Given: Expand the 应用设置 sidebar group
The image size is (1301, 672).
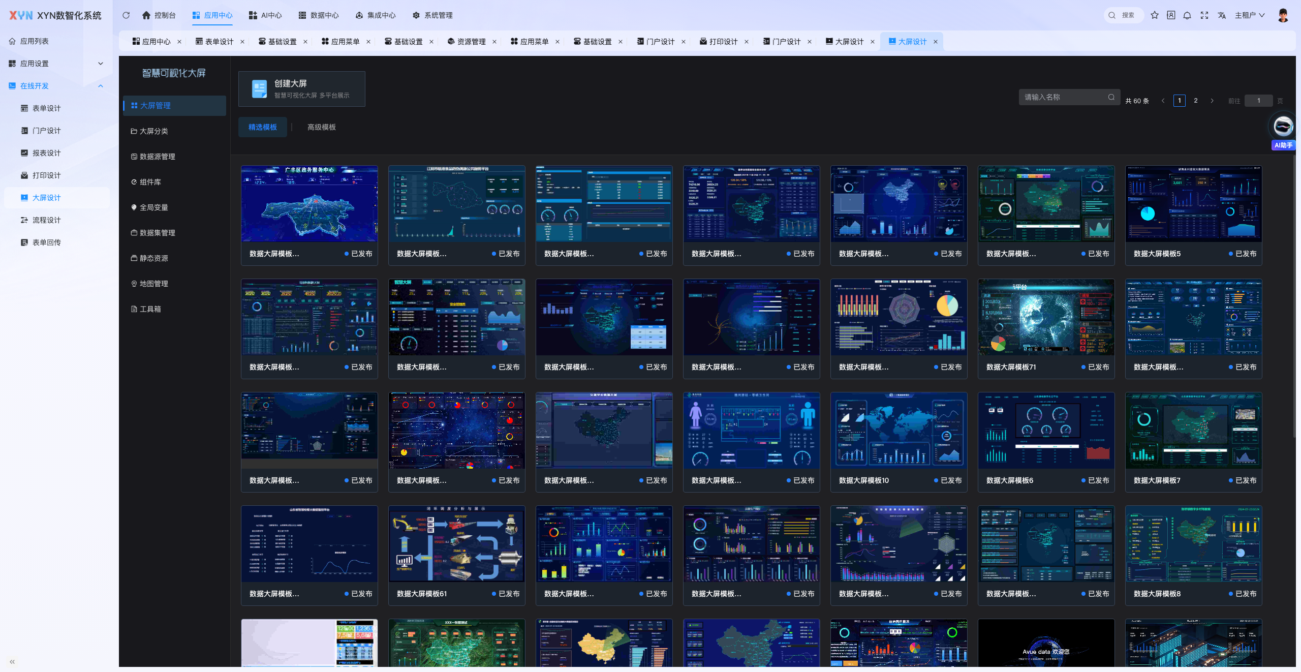Looking at the screenshot, I should click(56, 64).
